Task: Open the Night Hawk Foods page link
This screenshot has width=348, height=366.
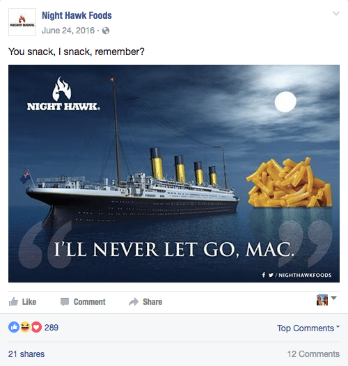Action: pyautogui.click(x=77, y=15)
